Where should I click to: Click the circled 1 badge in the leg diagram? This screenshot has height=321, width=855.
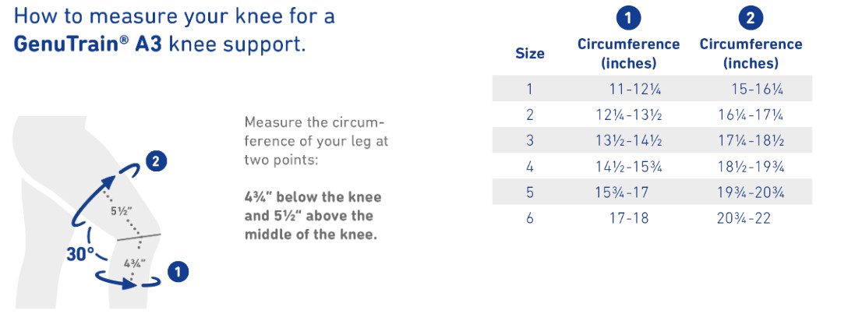click(178, 272)
